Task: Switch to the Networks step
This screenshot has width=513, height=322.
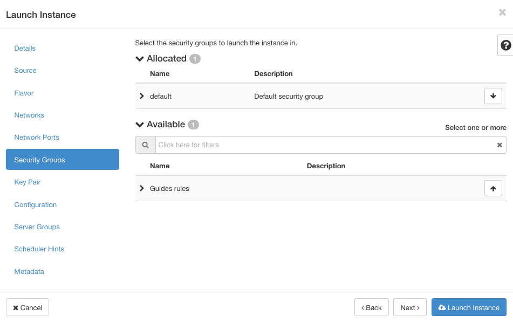Action: pos(29,115)
